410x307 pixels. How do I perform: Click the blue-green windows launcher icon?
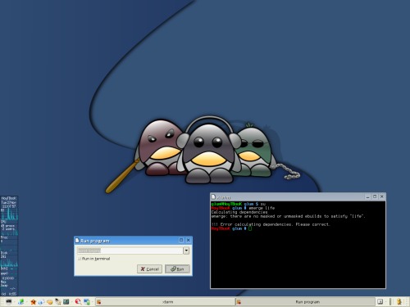(x=87, y=302)
